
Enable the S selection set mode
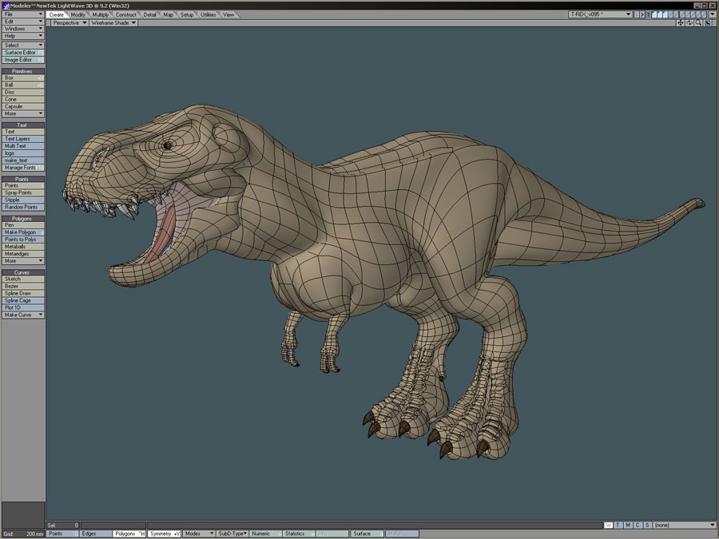pyautogui.click(x=647, y=525)
